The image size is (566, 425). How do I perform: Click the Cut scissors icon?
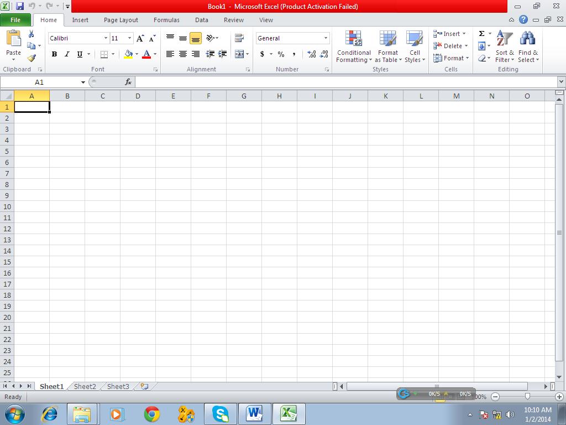coord(31,34)
